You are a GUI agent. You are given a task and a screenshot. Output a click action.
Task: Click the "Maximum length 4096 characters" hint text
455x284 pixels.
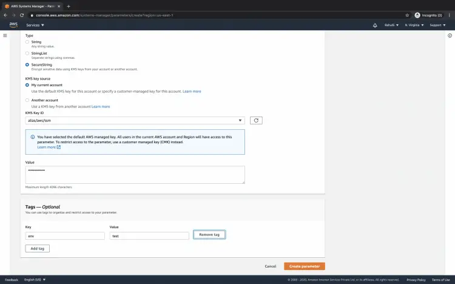pos(49,187)
